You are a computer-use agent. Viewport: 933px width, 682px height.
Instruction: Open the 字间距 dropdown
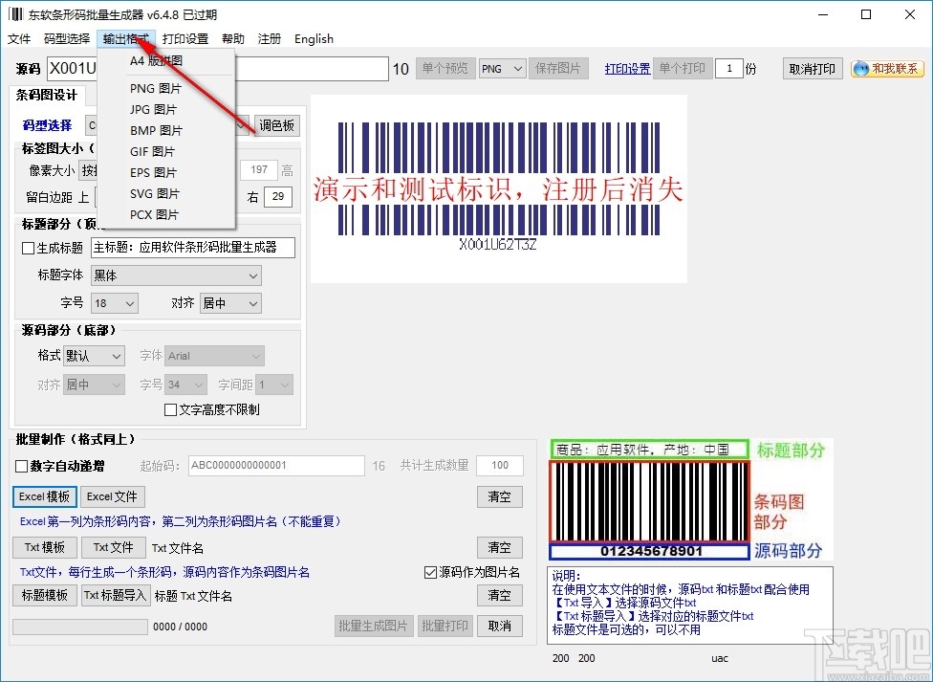point(275,385)
